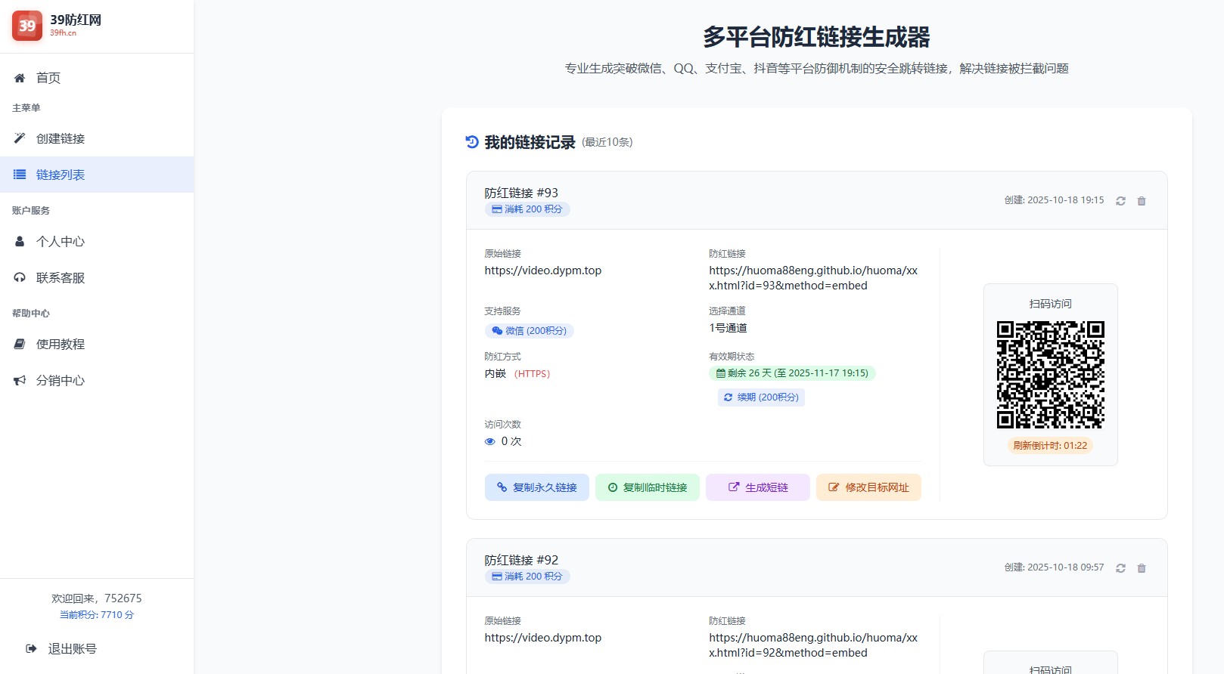This screenshot has width=1224, height=674.
Task: Go to 个人中心 page
Action: [97, 241]
